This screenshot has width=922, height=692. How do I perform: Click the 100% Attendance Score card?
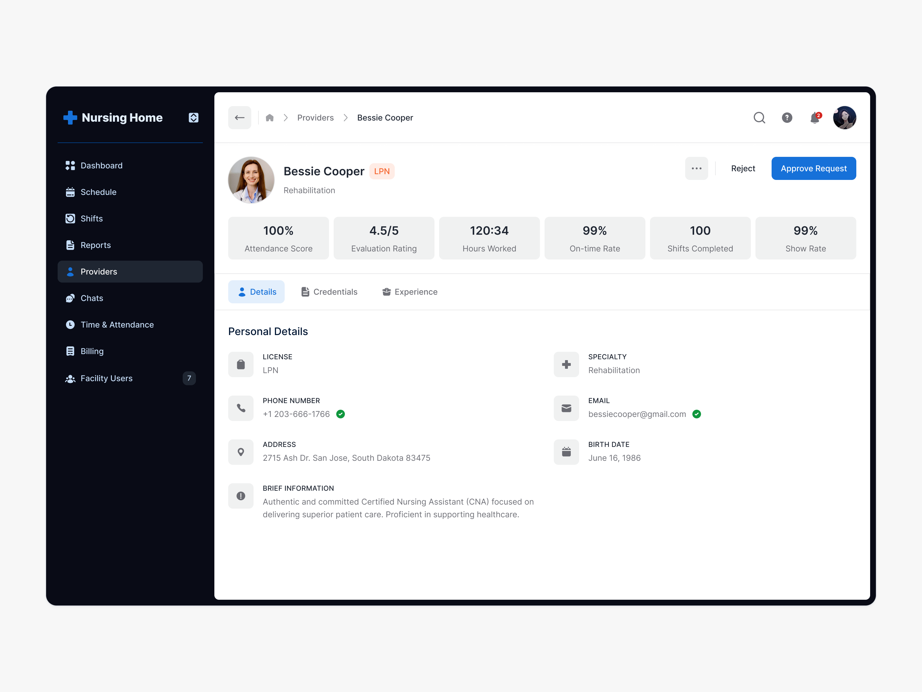278,238
